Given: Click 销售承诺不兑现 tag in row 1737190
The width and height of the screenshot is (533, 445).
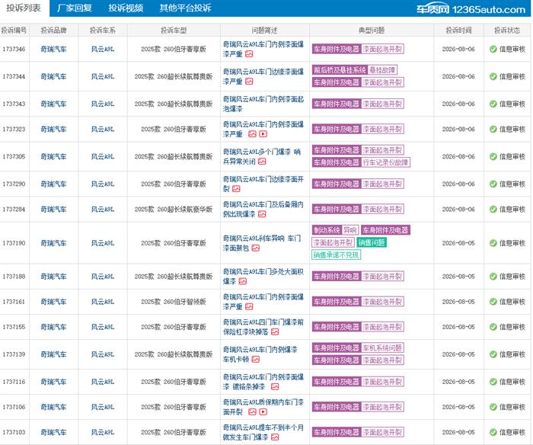Looking at the screenshot, I should tap(337, 255).
